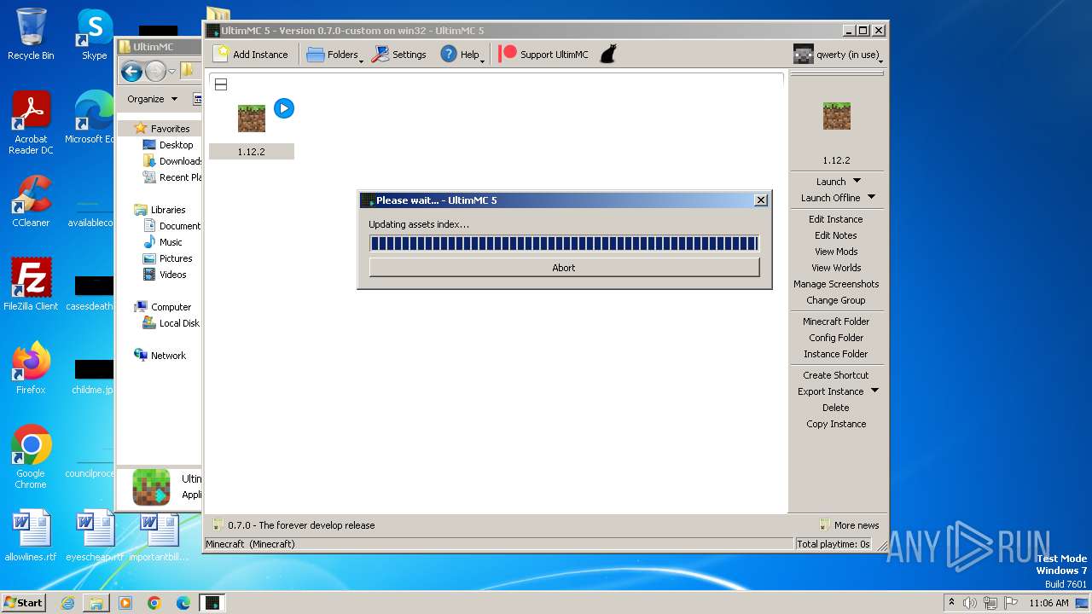
Task: Click the volume icon in the system tray
Action: pyautogui.click(x=970, y=603)
